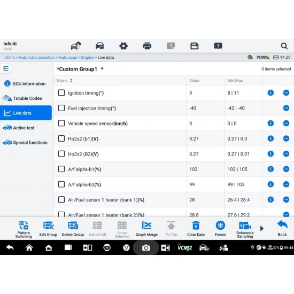Click the printer icon
Screen dimensions: 294x294
pos(147,46)
